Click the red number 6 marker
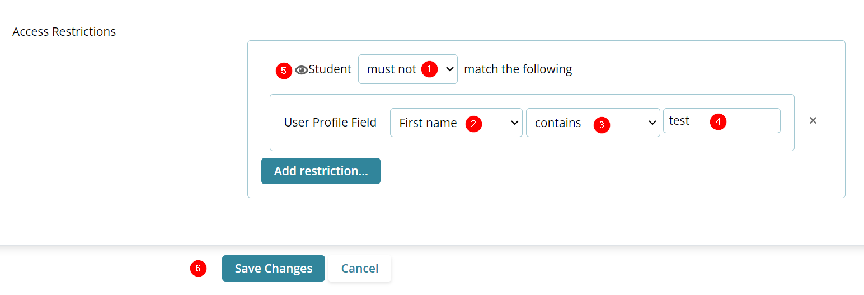The width and height of the screenshot is (864, 295). pos(198,269)
